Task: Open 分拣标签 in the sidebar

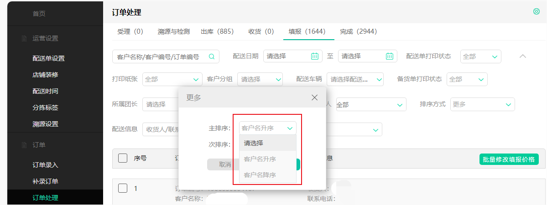Action: pyautogui.click(x=45, y=108)
